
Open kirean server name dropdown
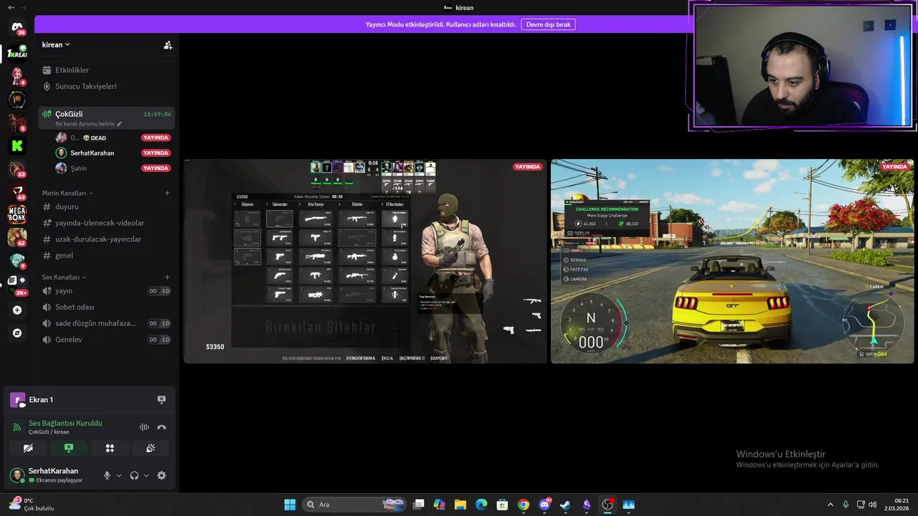(56, 44)
